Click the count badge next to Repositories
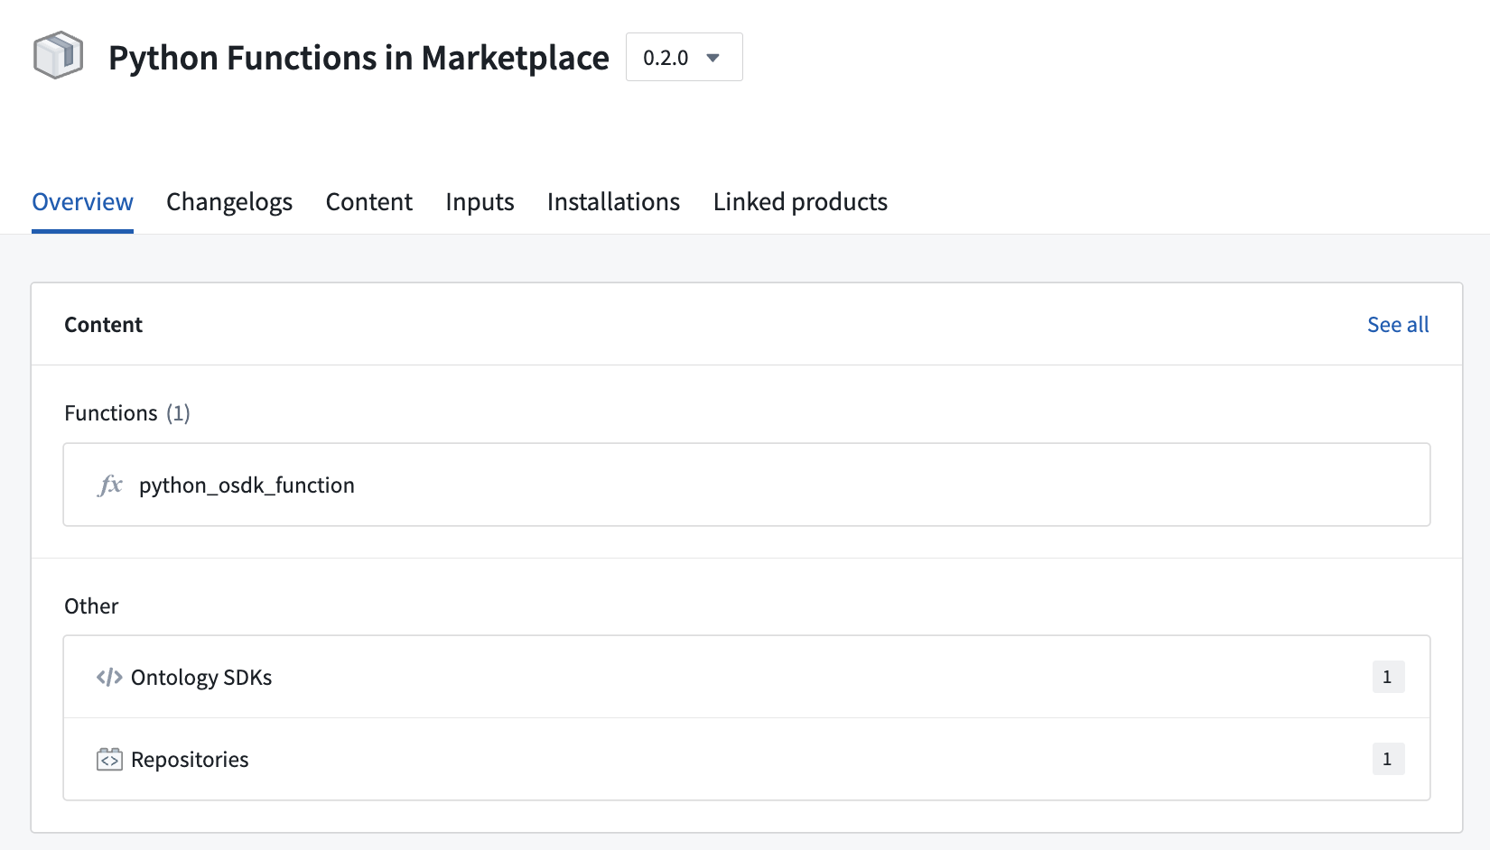The width and height of the screenshot is (1490, 850). pyautogui.click(x=1387, y=759)
